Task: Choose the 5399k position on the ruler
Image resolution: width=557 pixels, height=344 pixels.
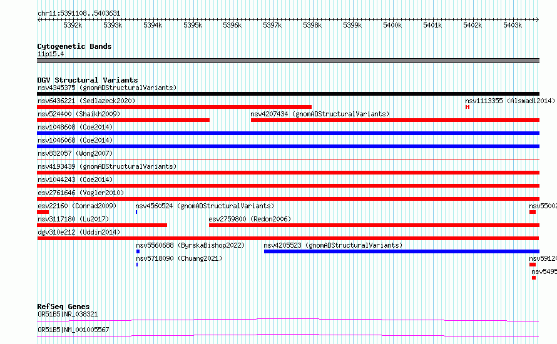Action: coord(352,25)
